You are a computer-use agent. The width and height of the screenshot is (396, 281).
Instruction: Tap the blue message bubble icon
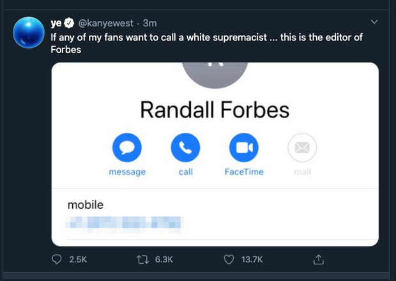(126, 148)
